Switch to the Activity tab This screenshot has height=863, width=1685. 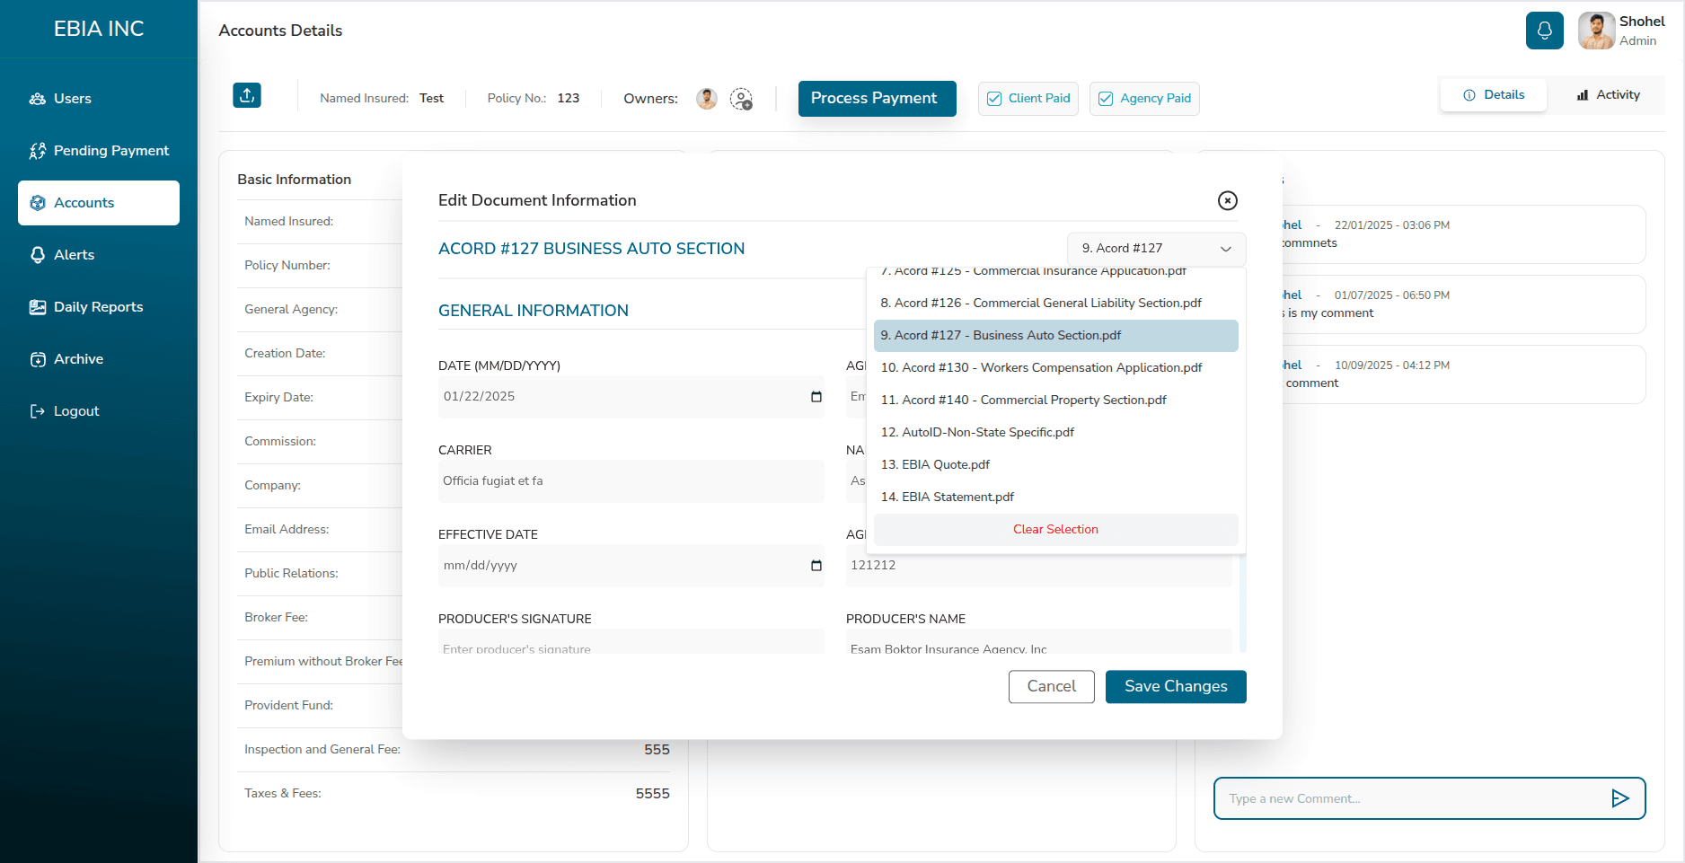[x=1608, y=95]
